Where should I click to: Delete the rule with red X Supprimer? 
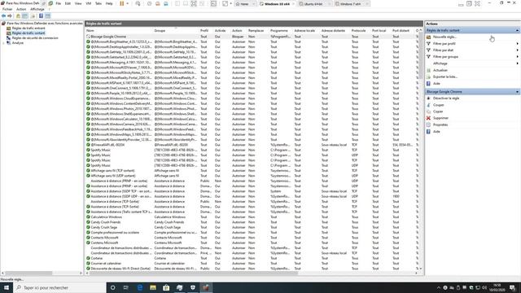pyautogui.click(x=440, y=118)
